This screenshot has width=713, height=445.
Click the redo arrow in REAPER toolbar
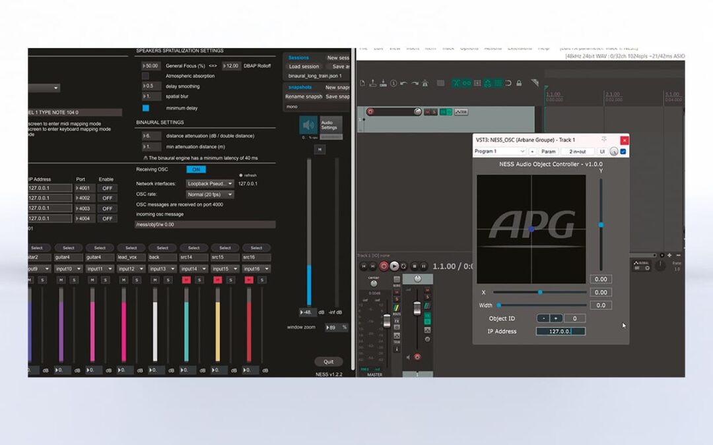(x=414, y=83)
